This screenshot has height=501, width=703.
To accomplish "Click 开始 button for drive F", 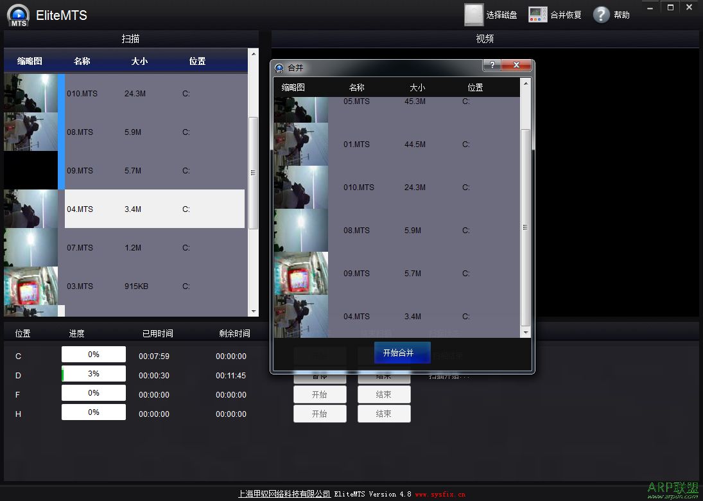I will pos(320,395).
